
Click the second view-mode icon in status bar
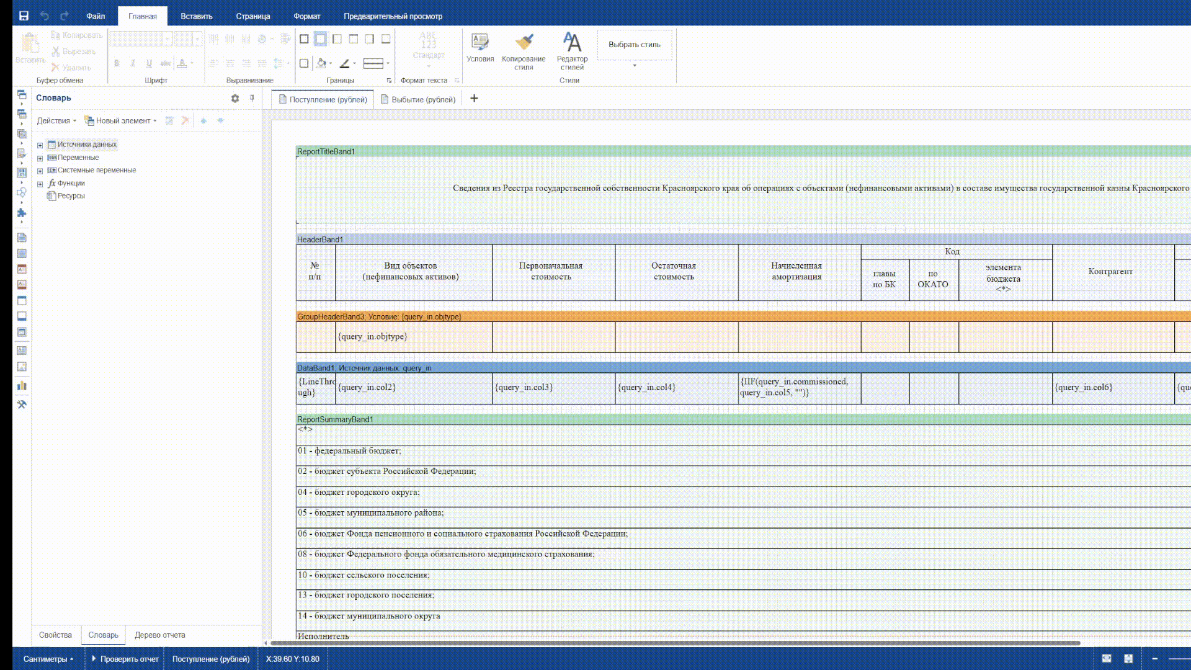pyautogui.click(x=1128, y=659)
